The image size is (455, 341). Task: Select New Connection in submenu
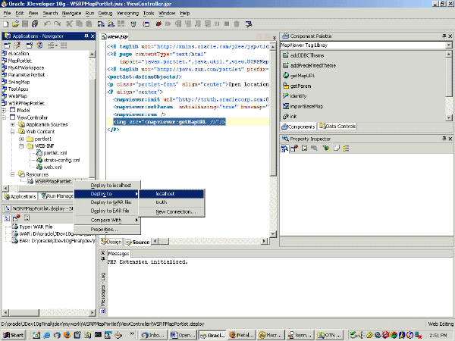pos(171,211)
